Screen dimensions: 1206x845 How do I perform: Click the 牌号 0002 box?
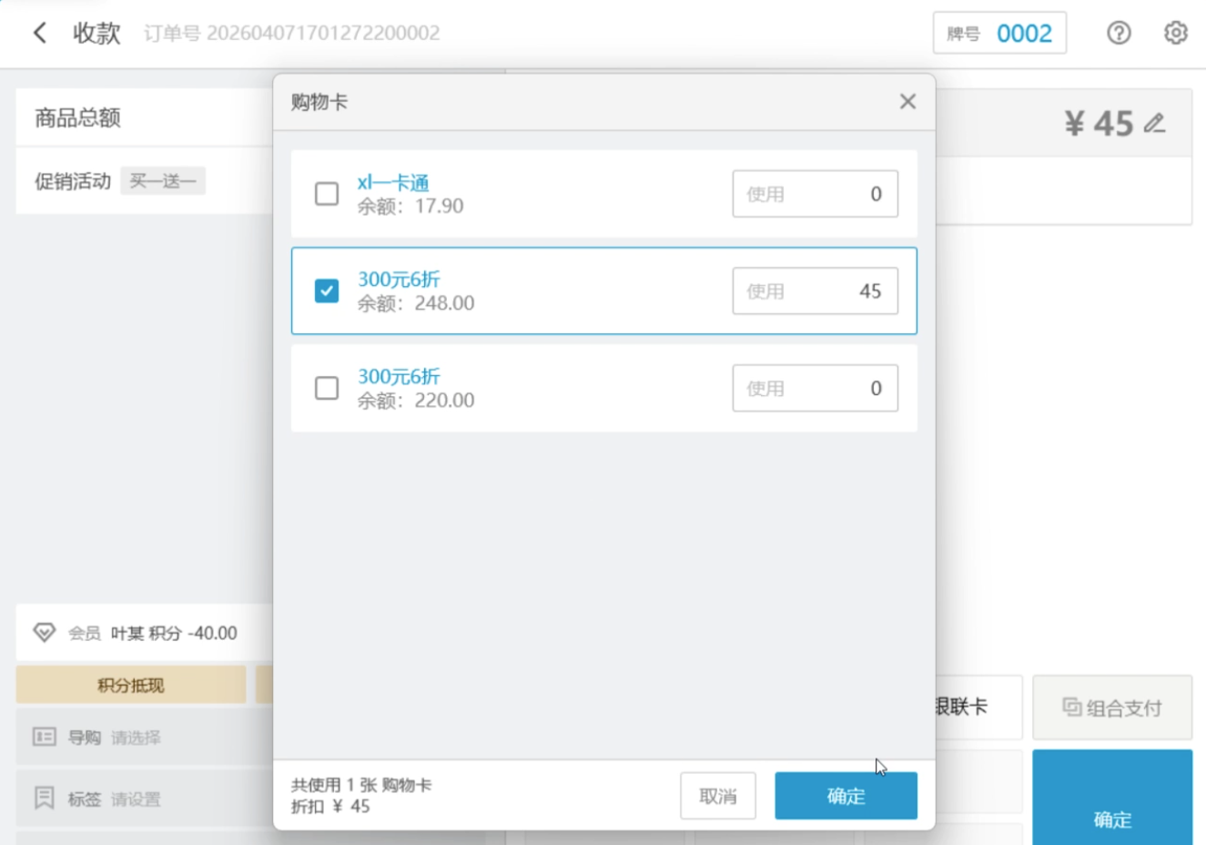[x=998, y=34]
